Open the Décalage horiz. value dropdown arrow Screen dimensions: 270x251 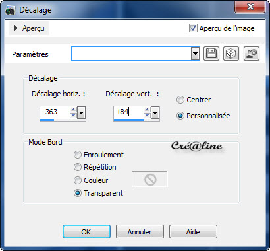[81, 113]
